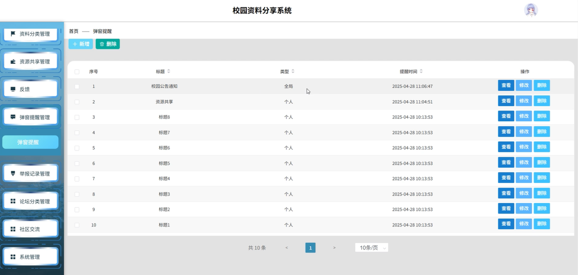This screenshot has height=275, width=578.
Task: Click 删除 for the 标题5 row
Action: pos(542,162)
